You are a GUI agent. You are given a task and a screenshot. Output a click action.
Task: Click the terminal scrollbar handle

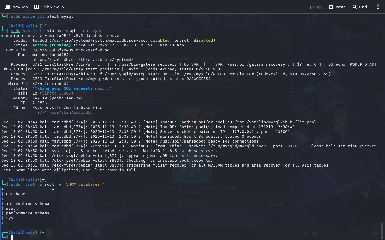[382, 230]
